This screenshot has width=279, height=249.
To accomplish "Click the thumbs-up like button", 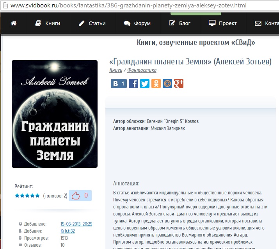I will pyautogui.click(x=80, y=196).
